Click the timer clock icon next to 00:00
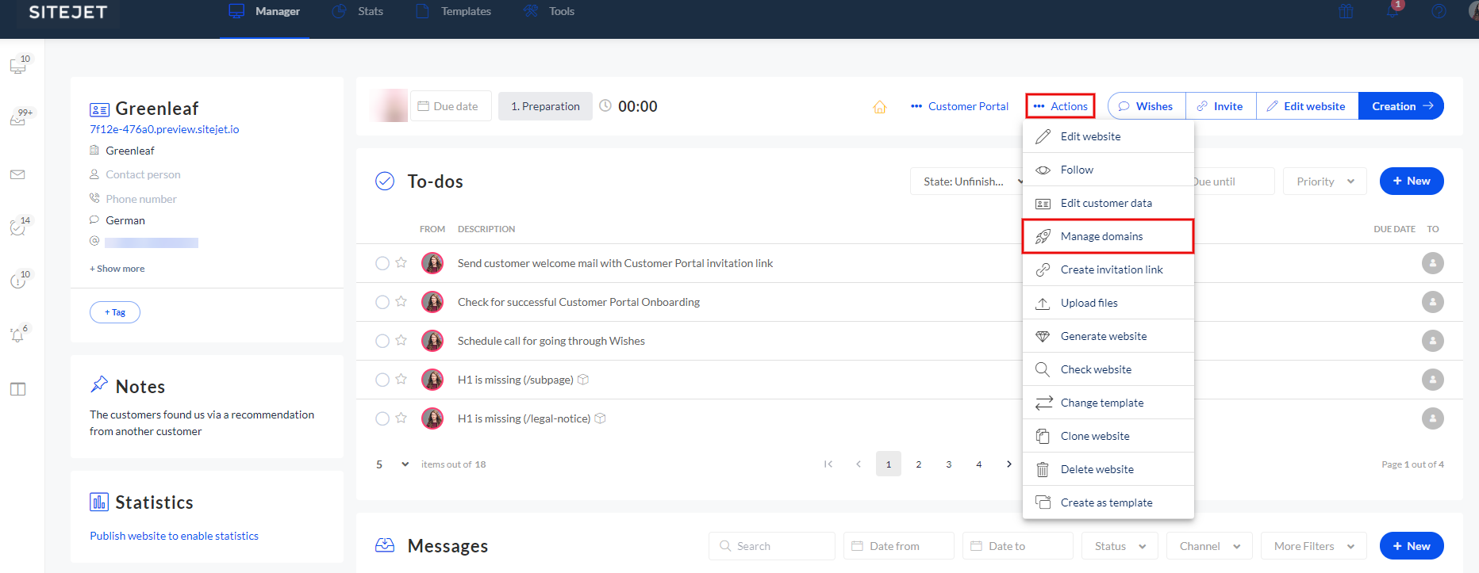 click(x=605, y=106)
